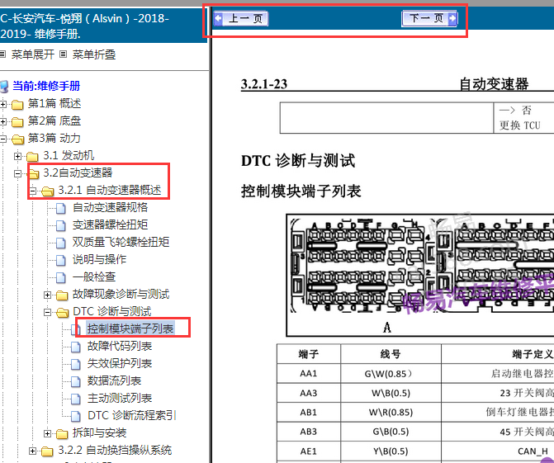The width and height of the screenshot is (554, 463).
Task: Click the 双质量飞轮螺栓扭矩 page icon
Action: click(x=61, y=243)
